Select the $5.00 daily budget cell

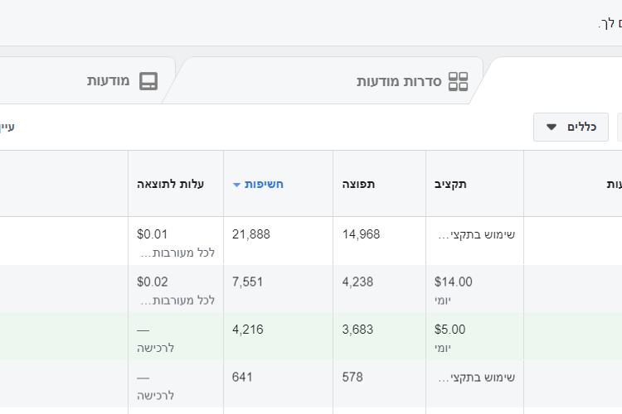(x=449, y=330)
